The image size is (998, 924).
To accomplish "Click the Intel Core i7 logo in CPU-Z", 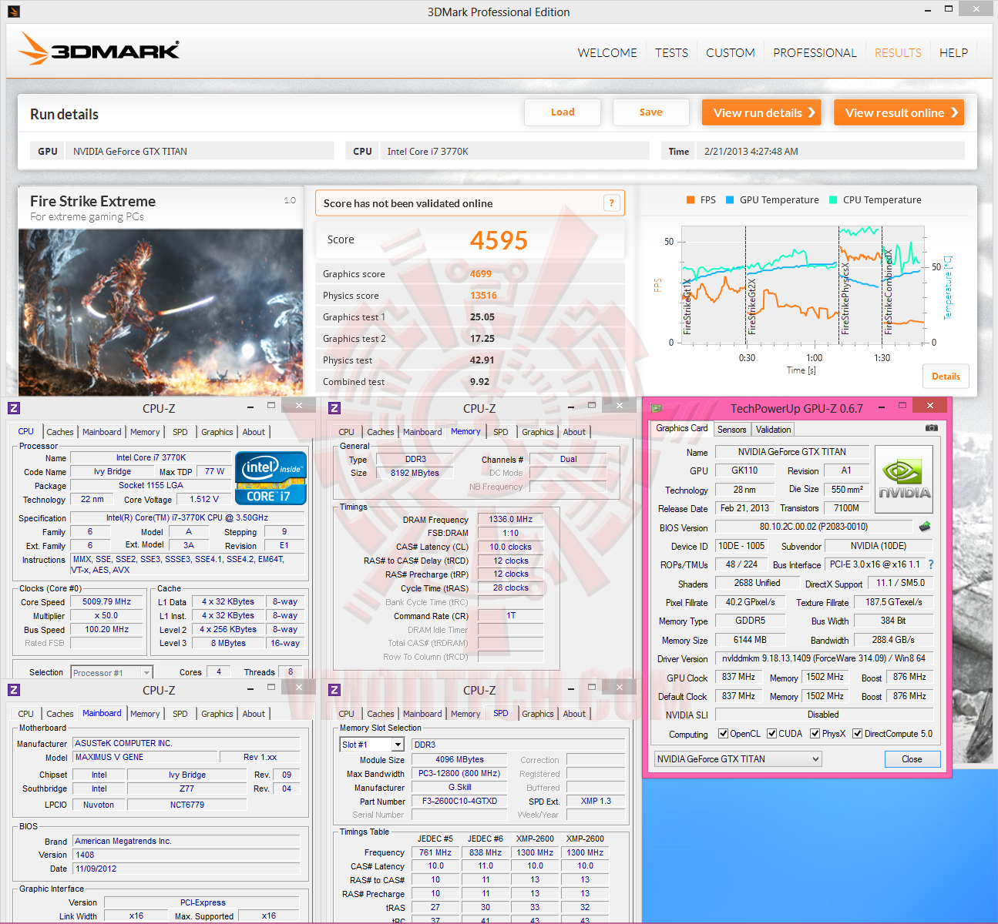I will [271, 478].
